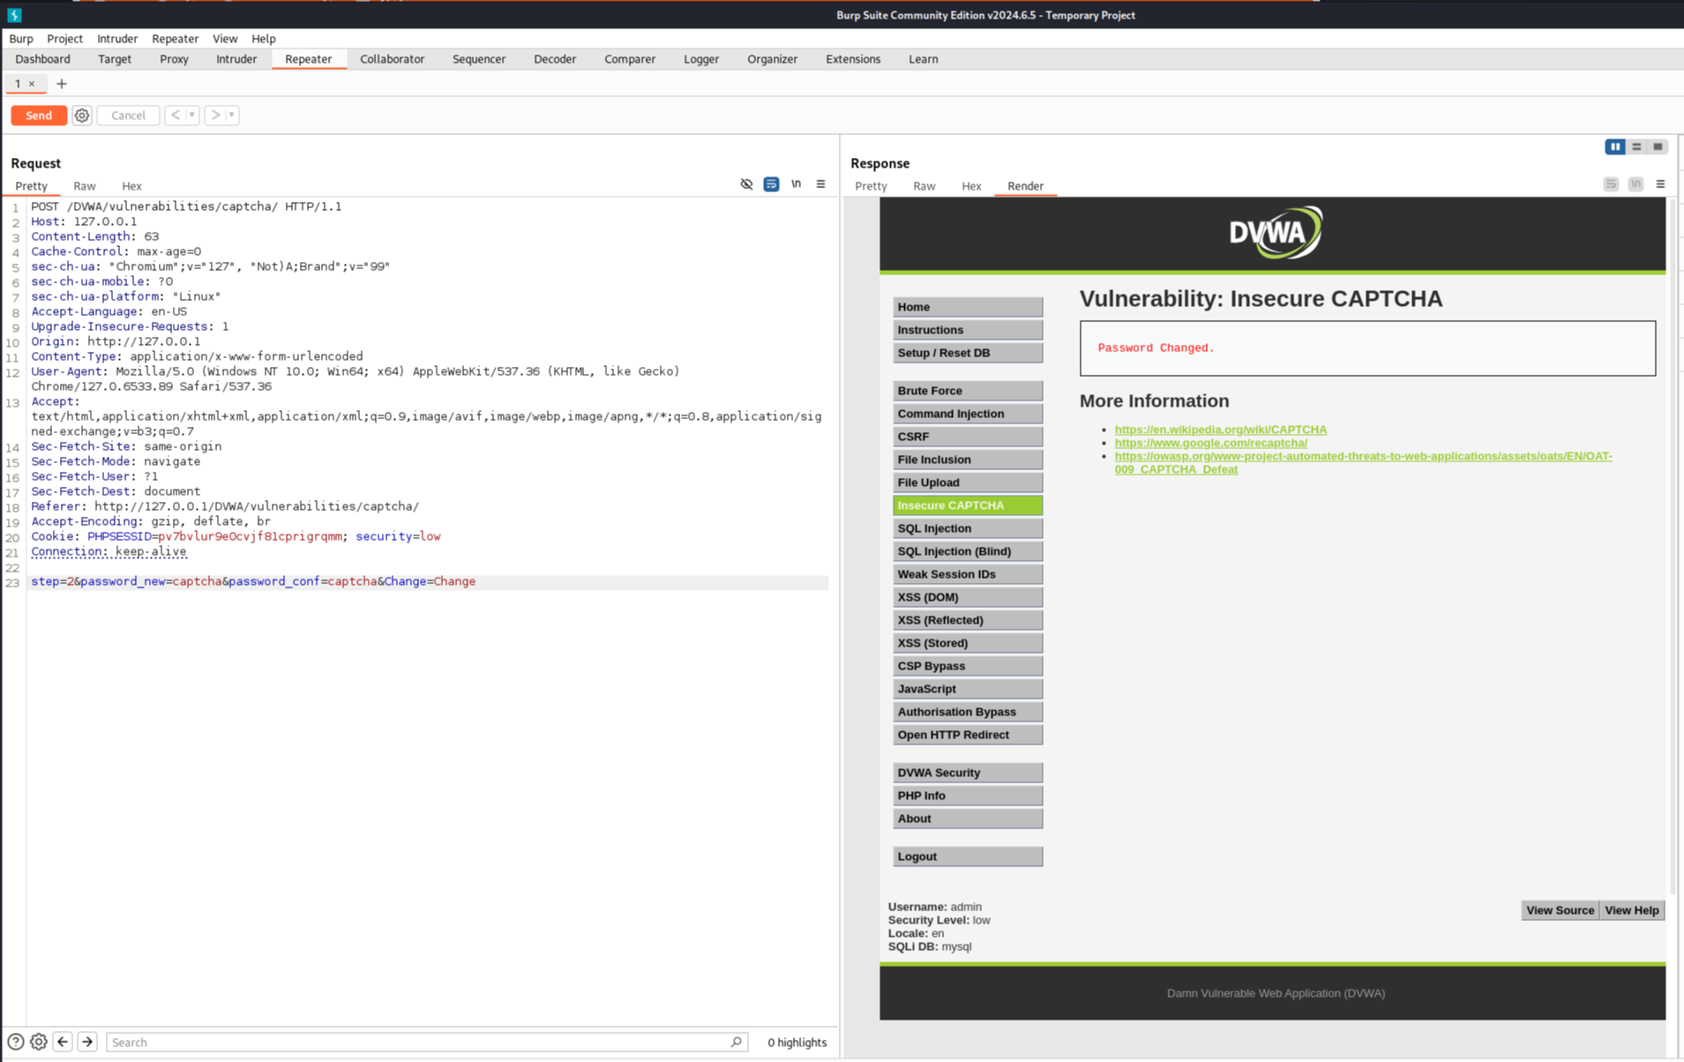Screen dimensions: 1684x1062
Task: Open the Wikipedia CAPTCHA link
Action: 1220,430
